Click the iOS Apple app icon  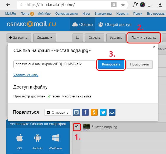point(19,138)
